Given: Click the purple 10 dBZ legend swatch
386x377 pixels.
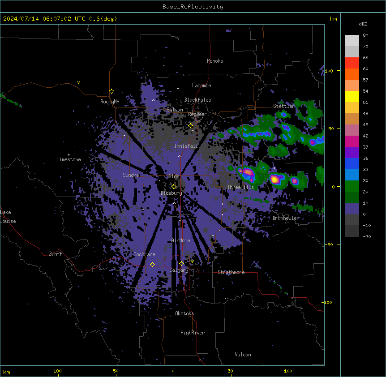Looking at the screenshot, I should coord(352,209).
